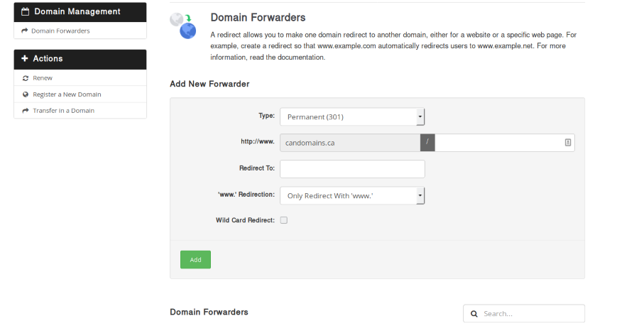This screenshot has height=326, width=639.
Task: Click the forwarders Search box
Action: (530, 313)
